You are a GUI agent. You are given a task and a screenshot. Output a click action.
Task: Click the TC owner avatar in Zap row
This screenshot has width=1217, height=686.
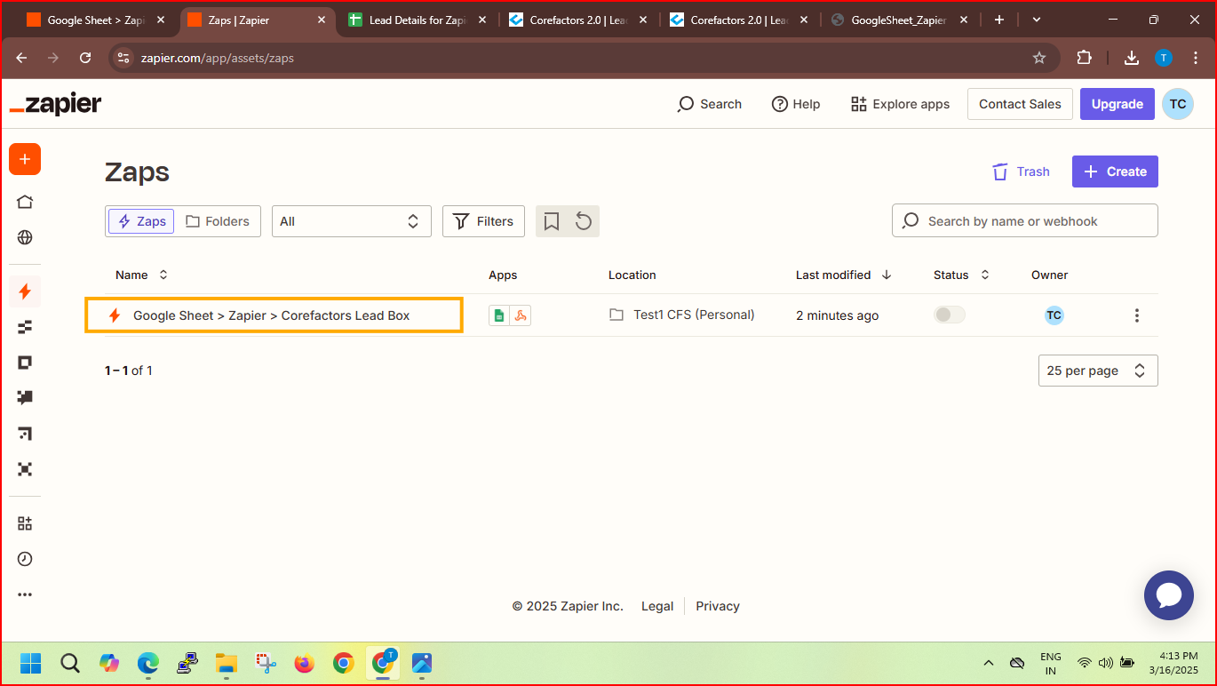(1054, 315)
